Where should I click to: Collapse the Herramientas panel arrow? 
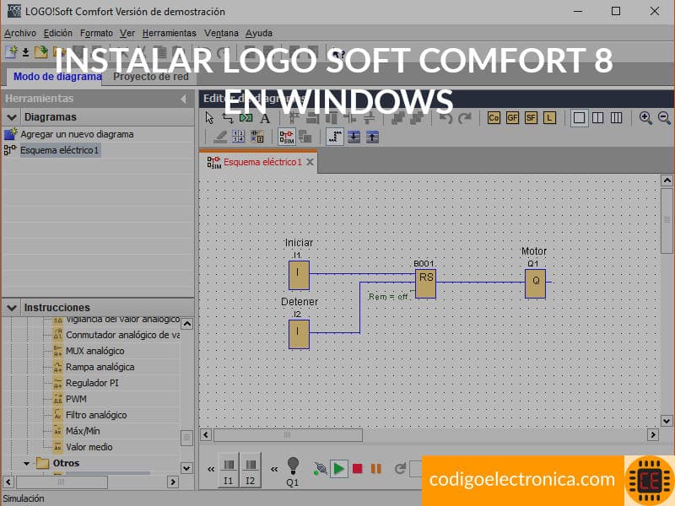point(184,99)
